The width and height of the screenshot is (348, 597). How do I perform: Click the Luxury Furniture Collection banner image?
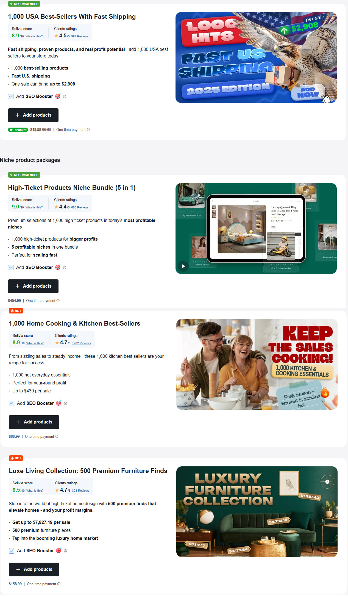[x=257, y=512]
